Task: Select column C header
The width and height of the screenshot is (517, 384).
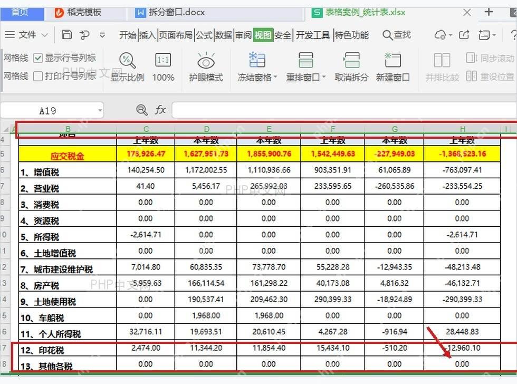Action: (146, 129)
